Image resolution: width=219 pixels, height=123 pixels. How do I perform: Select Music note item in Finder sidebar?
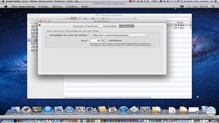pos(33,47)
